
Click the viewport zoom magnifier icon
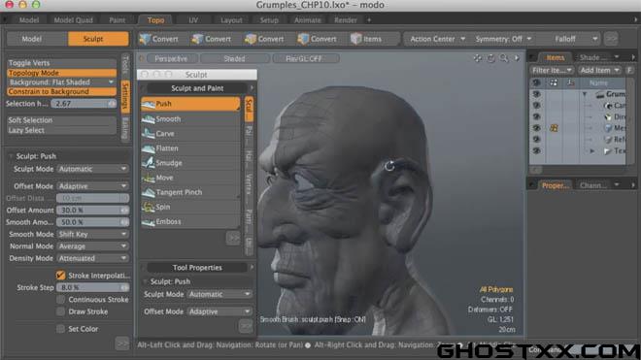[x=504, y=58]
